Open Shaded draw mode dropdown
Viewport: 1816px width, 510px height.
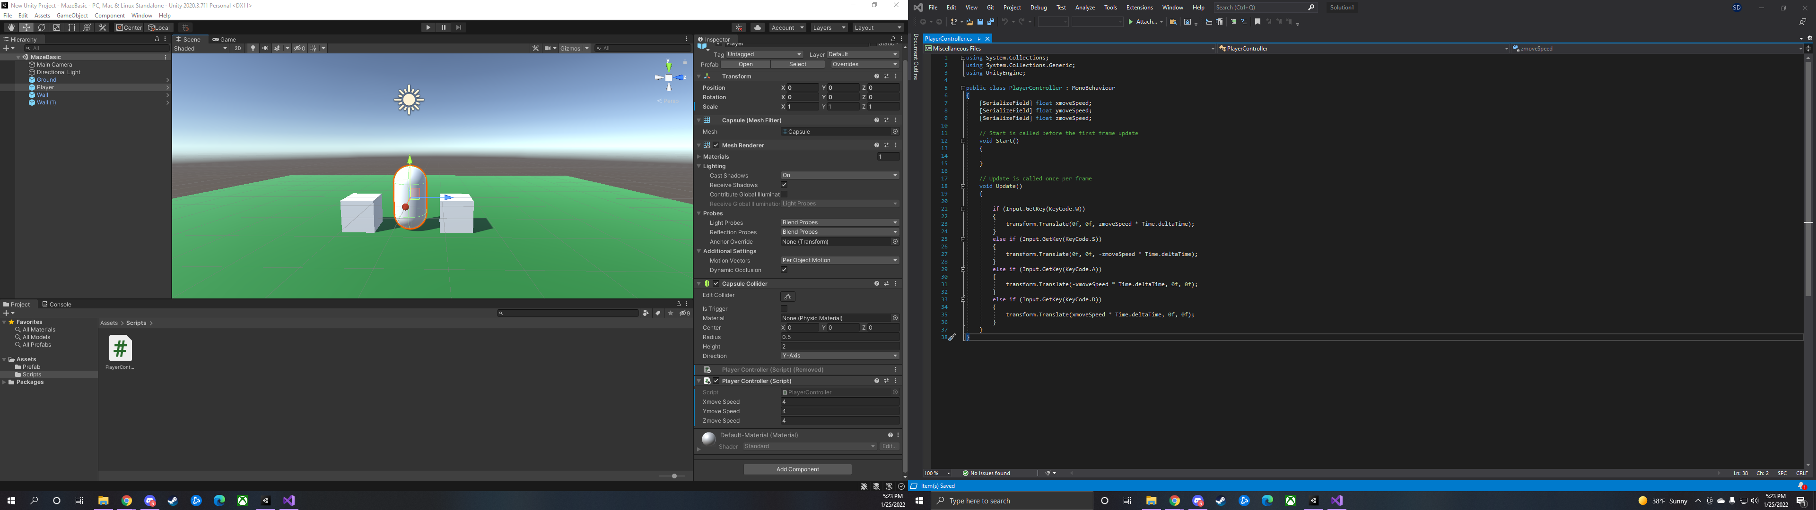(200, 49)
